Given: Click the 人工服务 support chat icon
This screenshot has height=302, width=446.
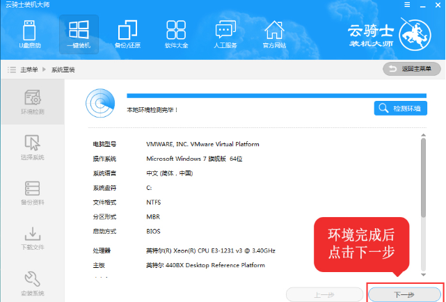Looking at the screenshot, I should [x=225, y=33].
